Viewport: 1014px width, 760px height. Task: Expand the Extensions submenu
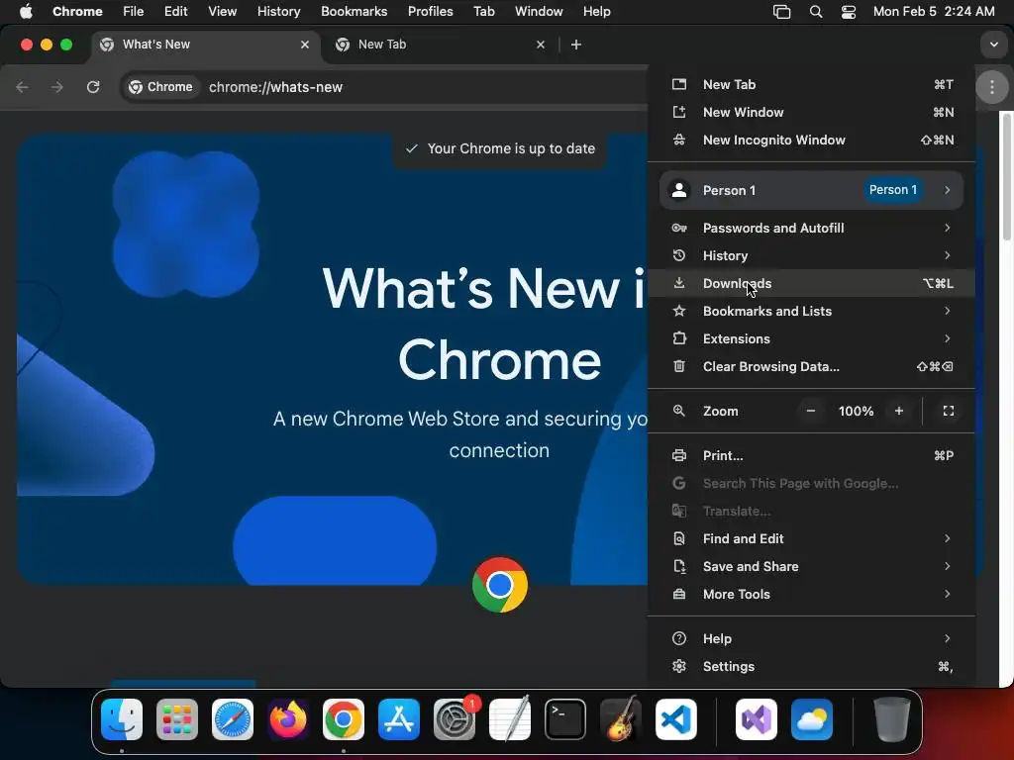coord(812,339)
